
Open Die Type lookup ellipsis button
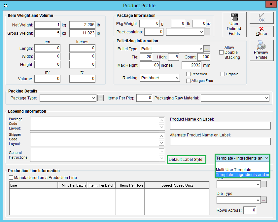264,200
